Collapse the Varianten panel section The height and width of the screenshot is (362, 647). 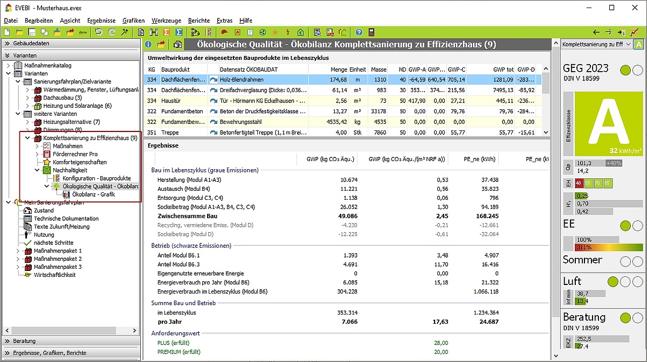[x=71, y=55]
